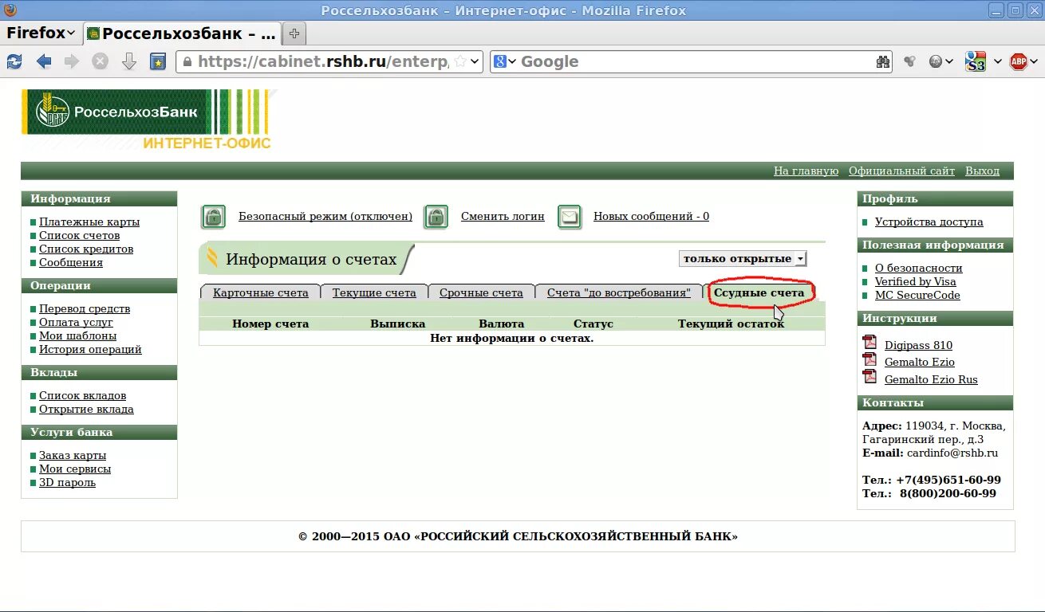Screen dimensions: 1045x612
Task: Open the О безопасности link
Action: click(x=918, y=268)
